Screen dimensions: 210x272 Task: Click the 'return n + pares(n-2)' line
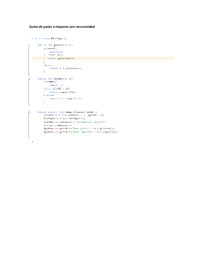point(65,68)
